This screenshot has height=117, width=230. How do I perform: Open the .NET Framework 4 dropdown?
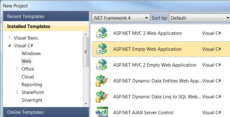click(x=121, y=18)
